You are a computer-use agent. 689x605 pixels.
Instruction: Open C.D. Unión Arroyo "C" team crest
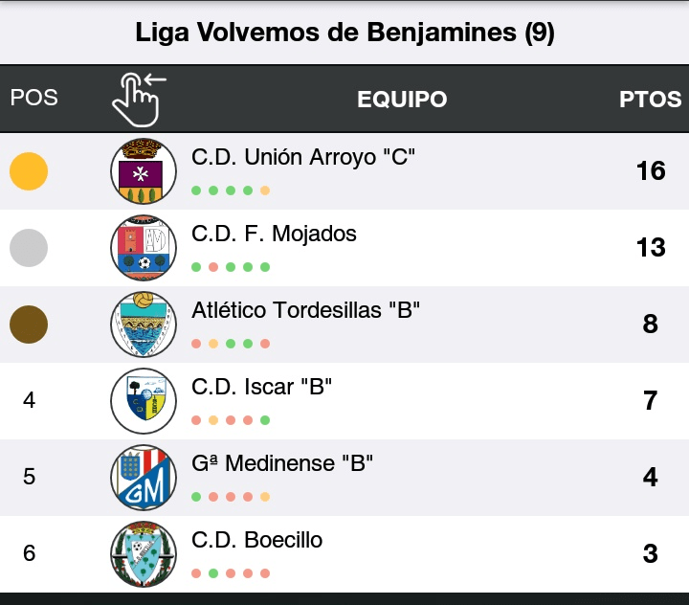pos(144,171)
